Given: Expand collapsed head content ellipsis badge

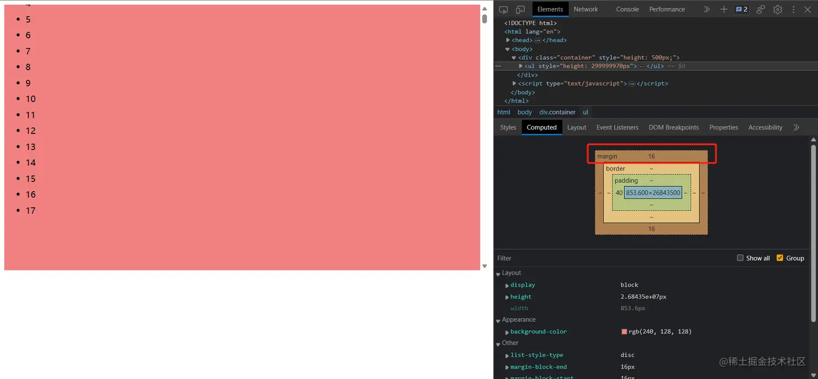Looking at the screenshot, I should (x=537, y=40).
